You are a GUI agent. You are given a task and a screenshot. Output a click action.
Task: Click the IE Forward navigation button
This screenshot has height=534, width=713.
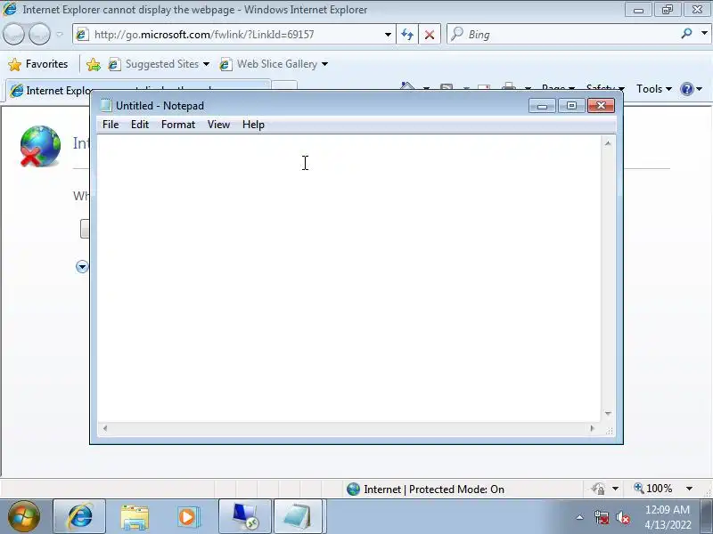[x=39, y=34]
